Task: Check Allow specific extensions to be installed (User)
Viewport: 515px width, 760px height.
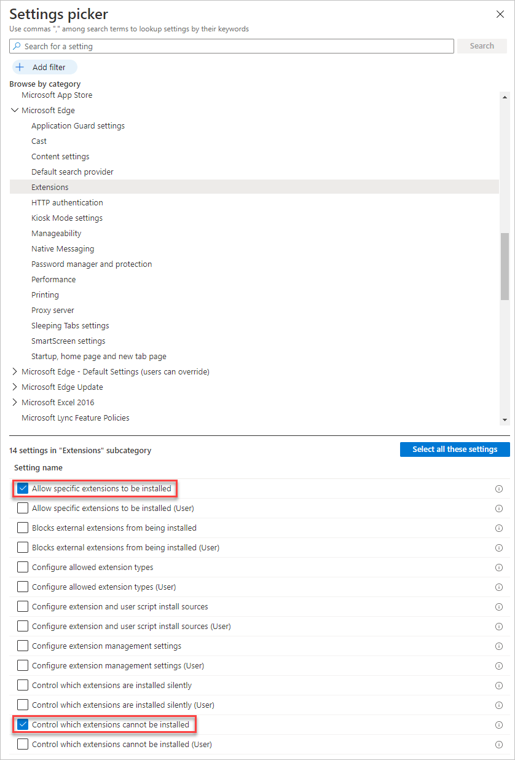Action: pyautogui.click(x=23, y=508)
